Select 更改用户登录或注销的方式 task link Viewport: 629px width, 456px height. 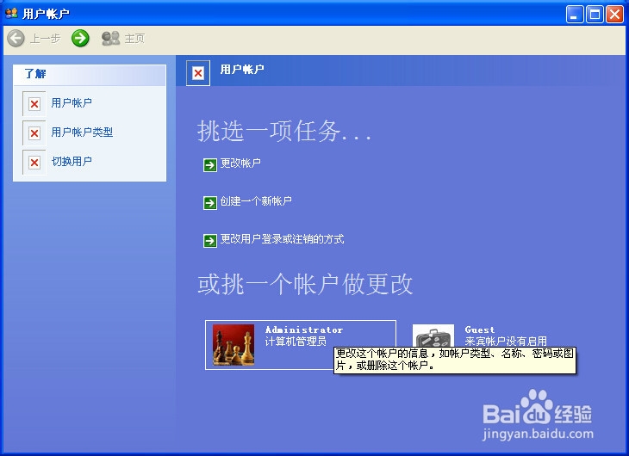282,239
